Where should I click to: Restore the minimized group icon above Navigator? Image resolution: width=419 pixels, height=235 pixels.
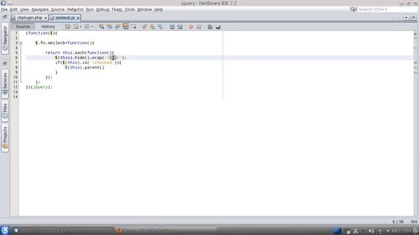coord(5,17)
